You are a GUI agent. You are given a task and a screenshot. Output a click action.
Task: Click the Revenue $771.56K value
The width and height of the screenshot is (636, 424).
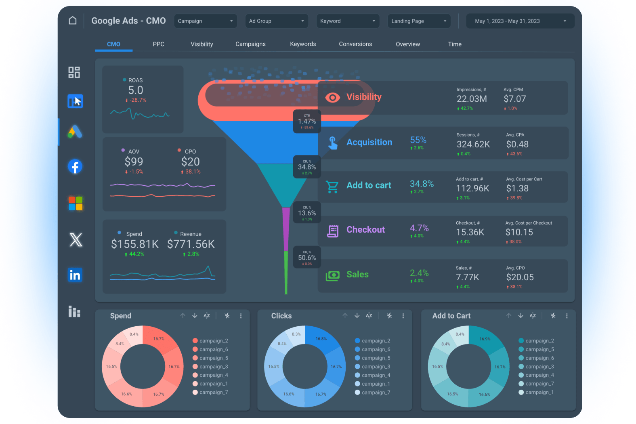tap(191, 244)
